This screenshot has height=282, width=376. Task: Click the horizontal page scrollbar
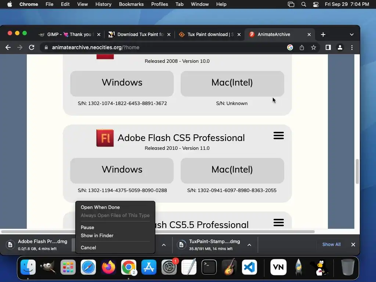tap(158, 232)
